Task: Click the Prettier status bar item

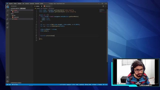Action: [x=100, y=84]
